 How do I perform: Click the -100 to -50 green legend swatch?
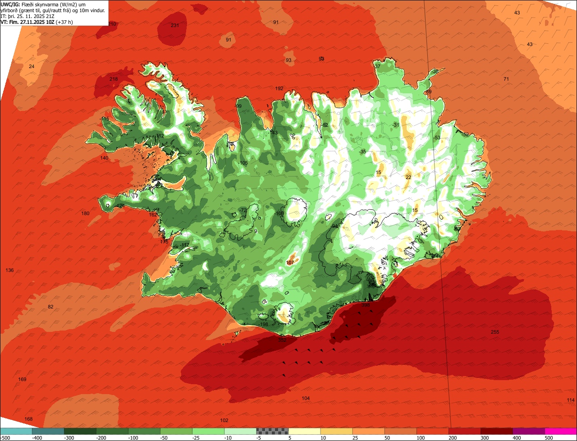coord(144,431)
